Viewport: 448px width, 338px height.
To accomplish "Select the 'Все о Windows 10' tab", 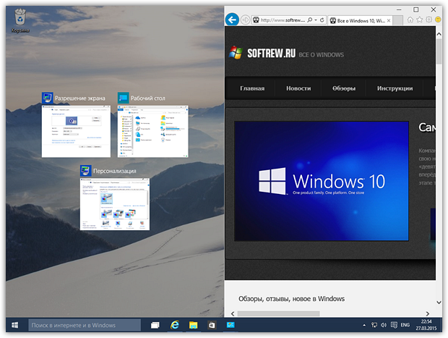I will 360,20.
